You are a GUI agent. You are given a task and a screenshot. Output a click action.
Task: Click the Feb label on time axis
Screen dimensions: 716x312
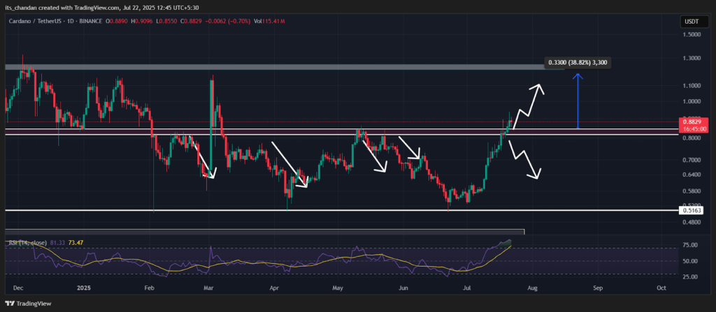pyautogui.click(x=148, y=288)
